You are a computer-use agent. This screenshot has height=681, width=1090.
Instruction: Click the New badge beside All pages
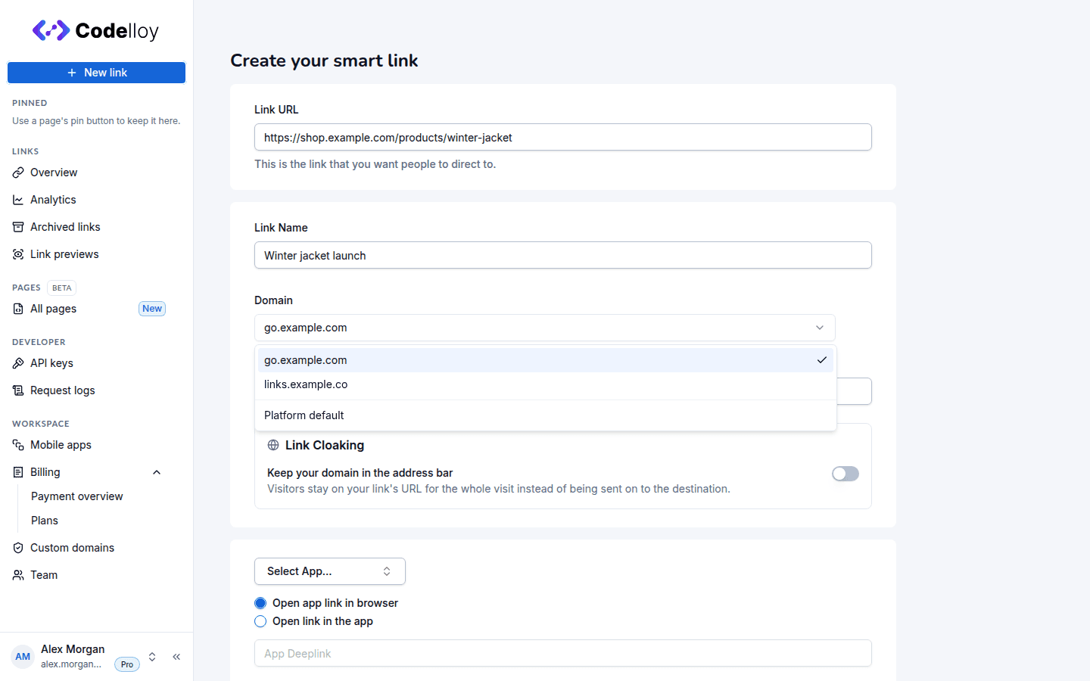click(152, 309)
